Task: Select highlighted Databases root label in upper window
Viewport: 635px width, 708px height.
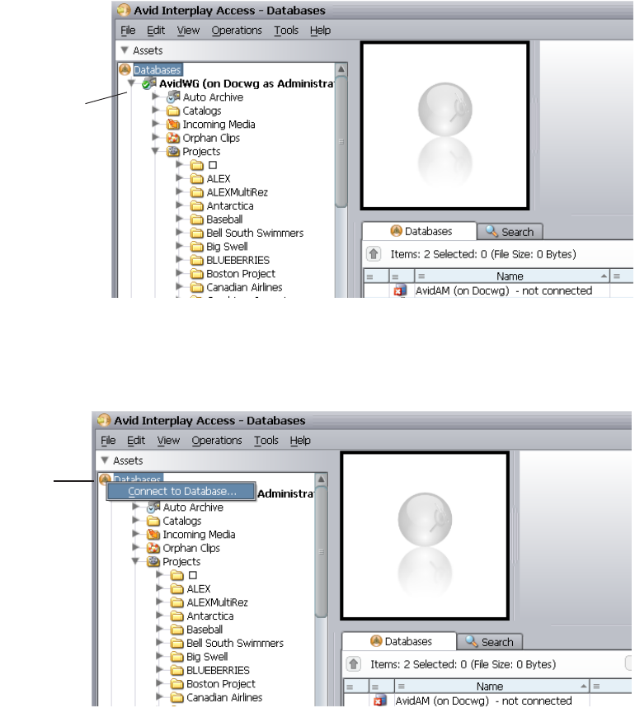Action: pyautogui.click(x=158, y=69)
